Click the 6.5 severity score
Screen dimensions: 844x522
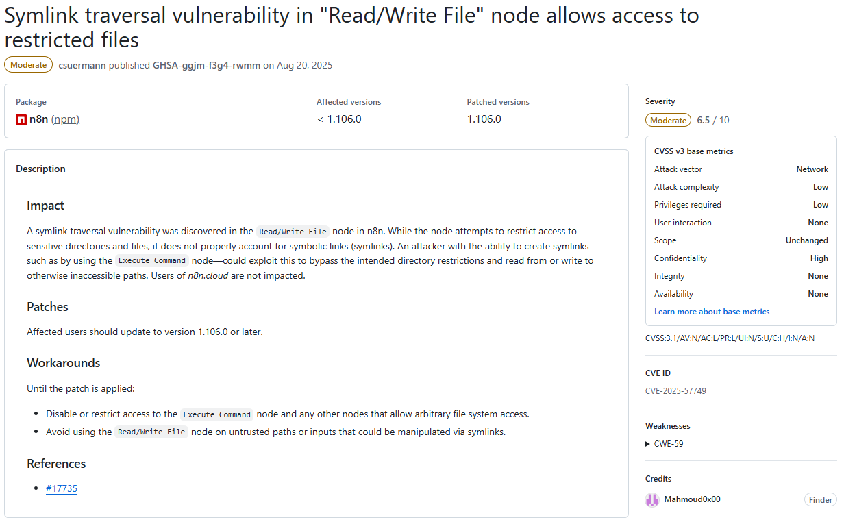click(703, 120)
